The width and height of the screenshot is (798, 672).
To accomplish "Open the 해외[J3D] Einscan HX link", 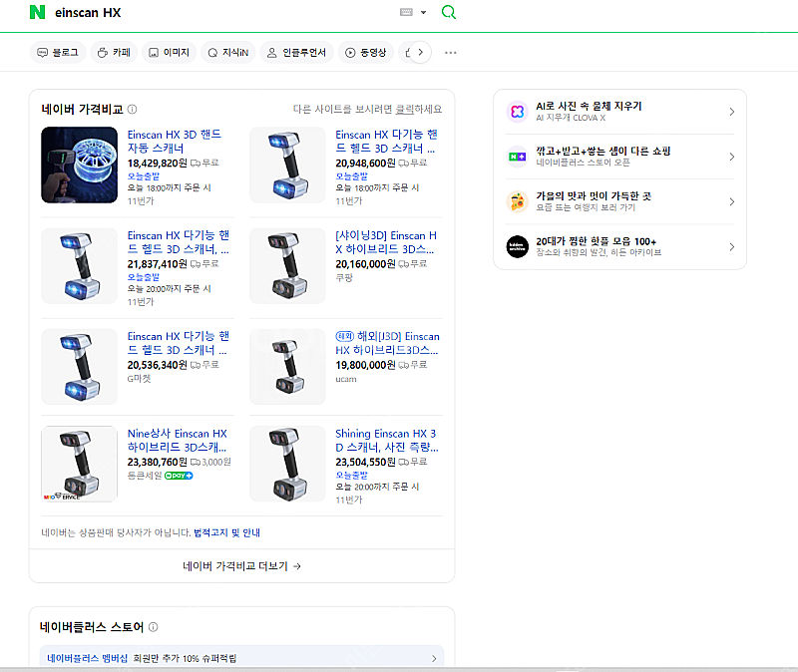I will click(387, 343).
